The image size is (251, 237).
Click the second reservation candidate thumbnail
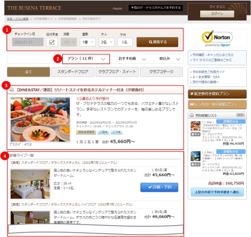click(x=195, y=156)
